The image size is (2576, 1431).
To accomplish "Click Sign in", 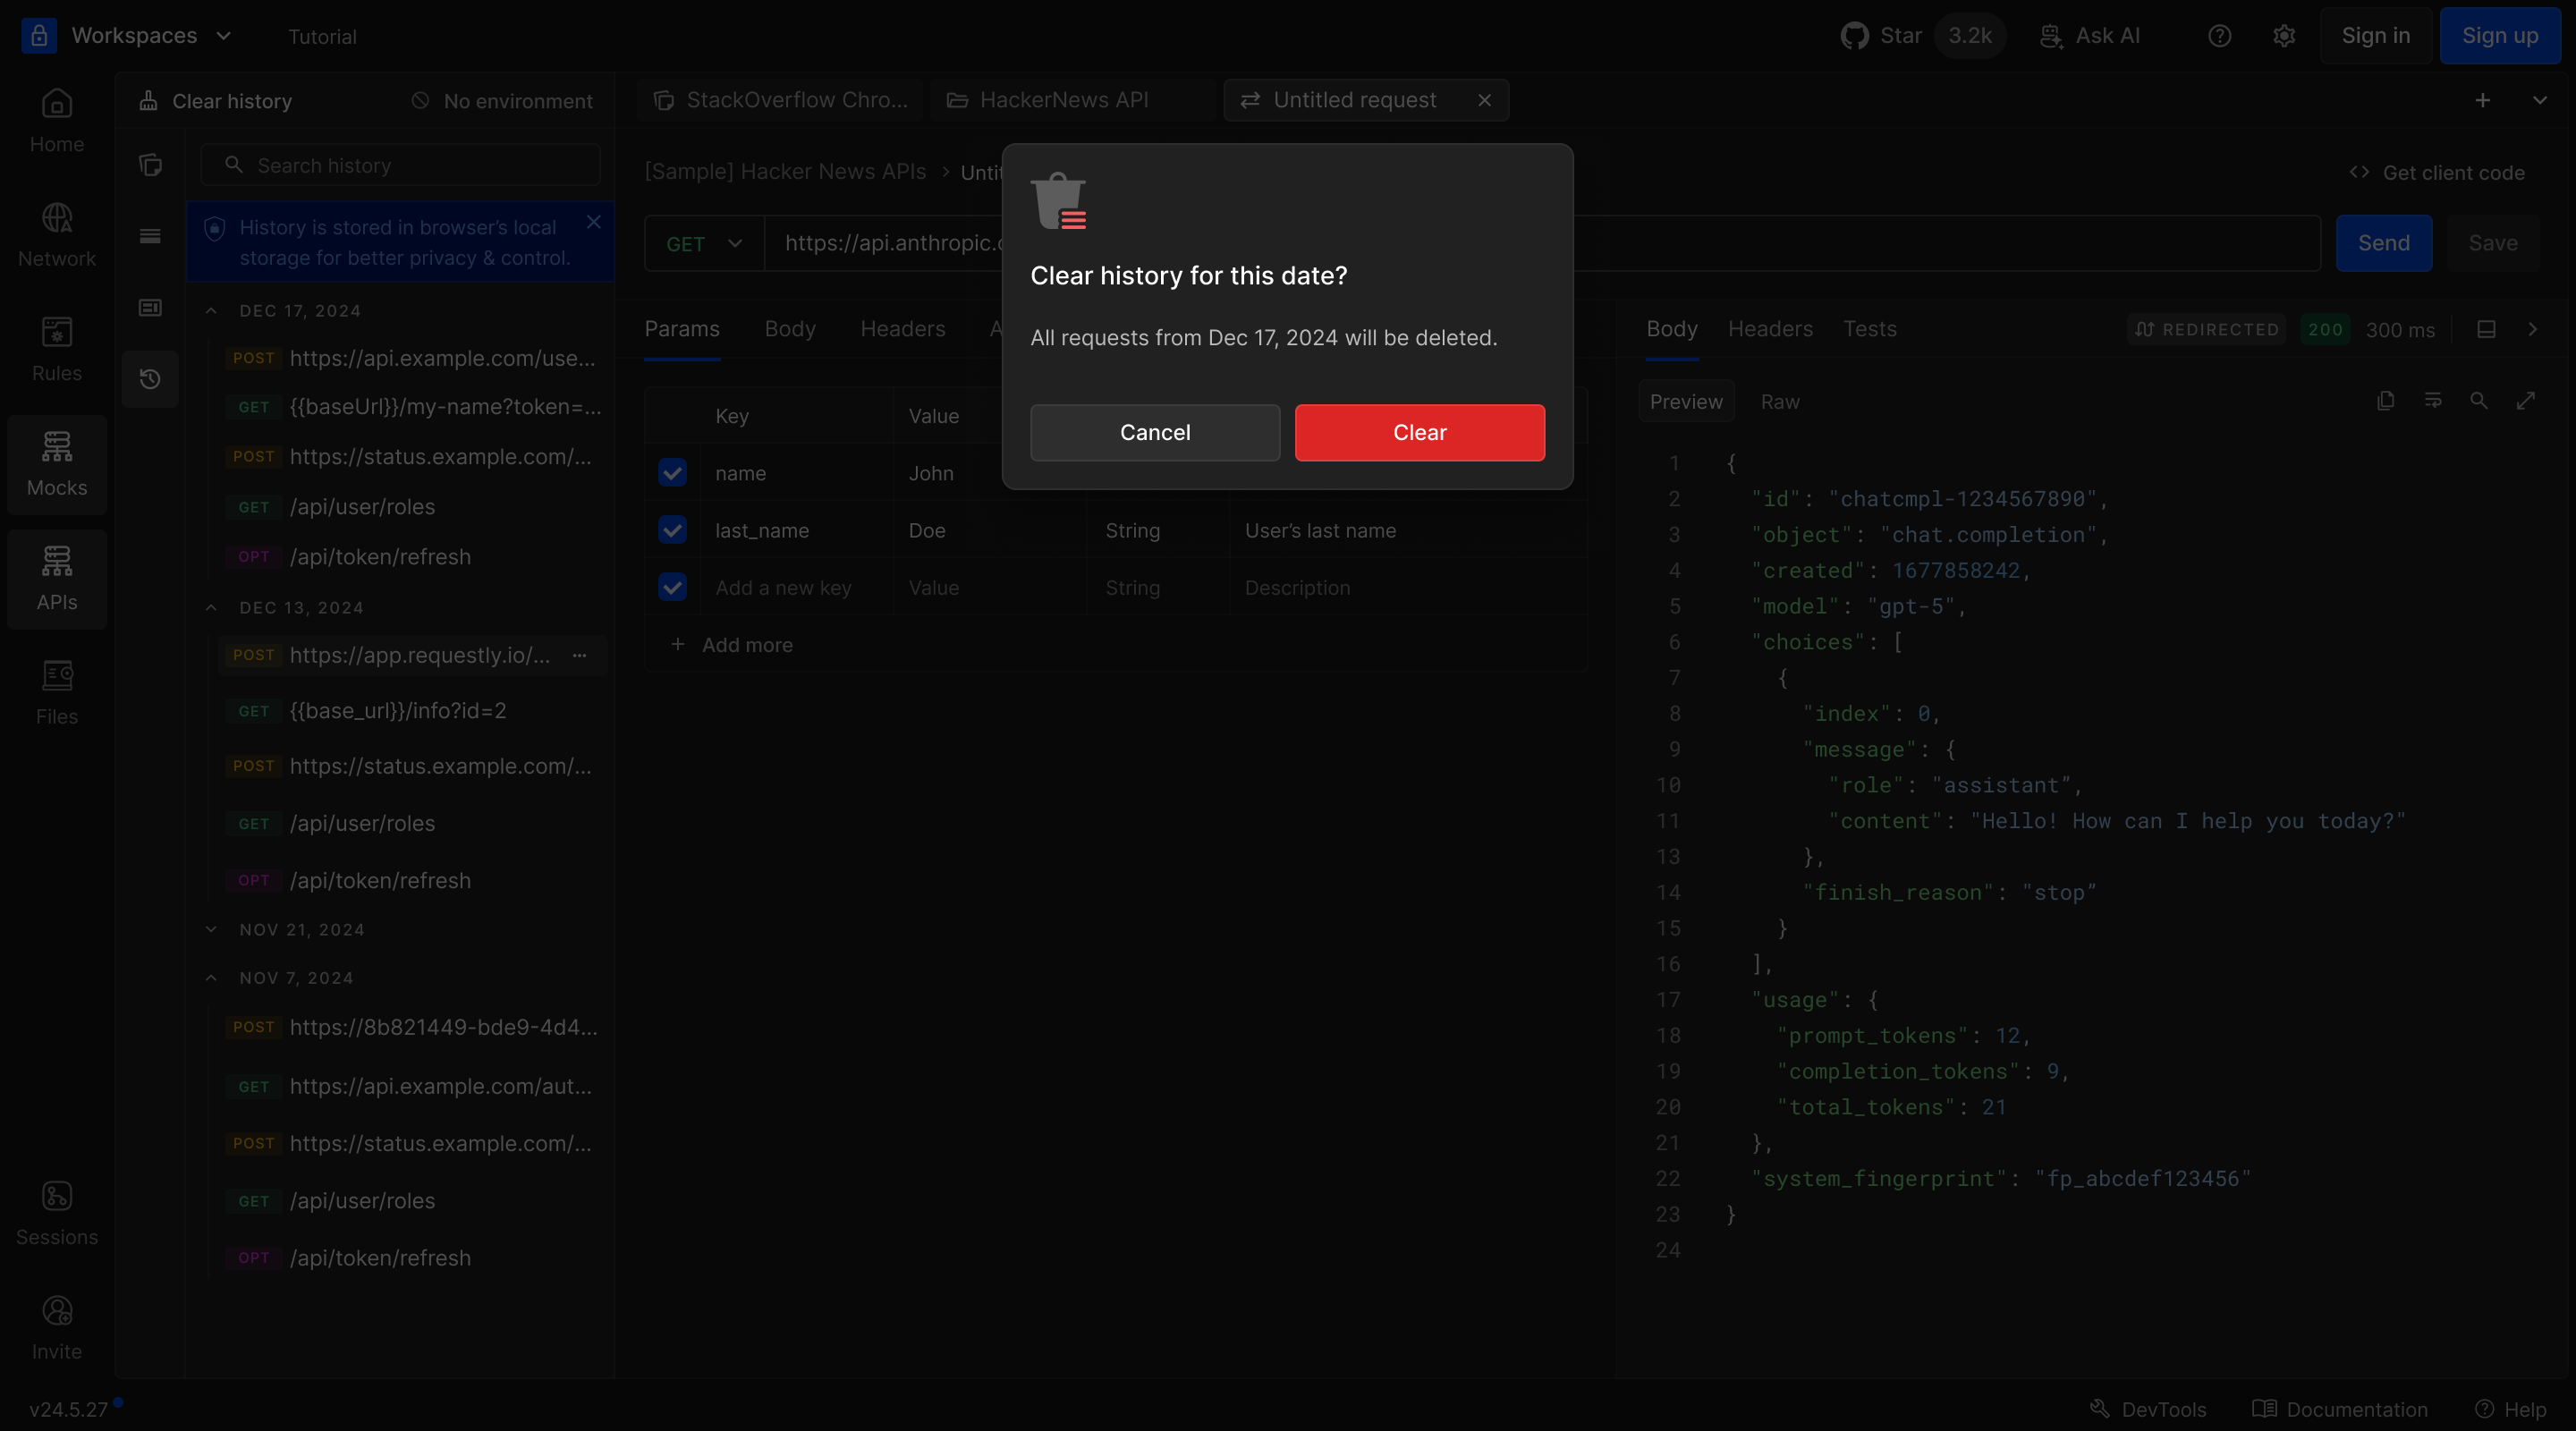I will [x=2376, y=36].
